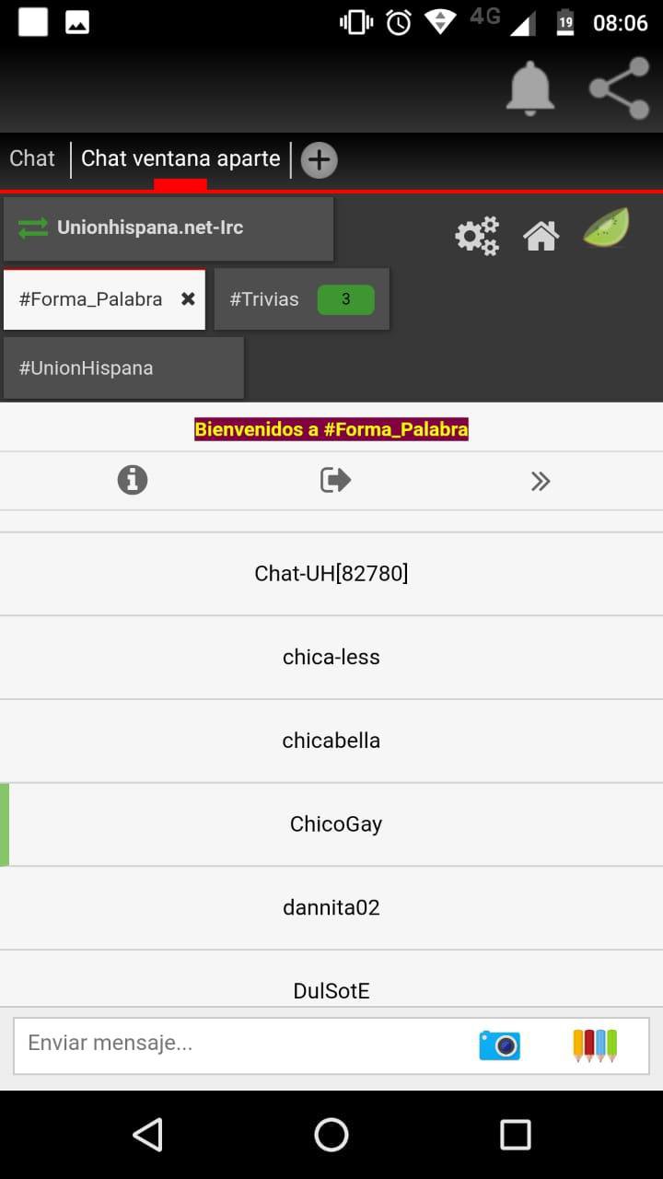This screenshot has width=663, height=1179.
Task: Tap the Unionhispana.net-Irc server button
Action: (169, 228)
